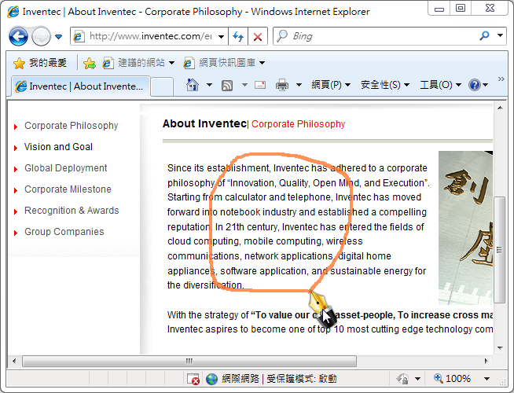Click the Refresh page icon
Viewport: 514px width, 393px height.
(x=238, y=36)
